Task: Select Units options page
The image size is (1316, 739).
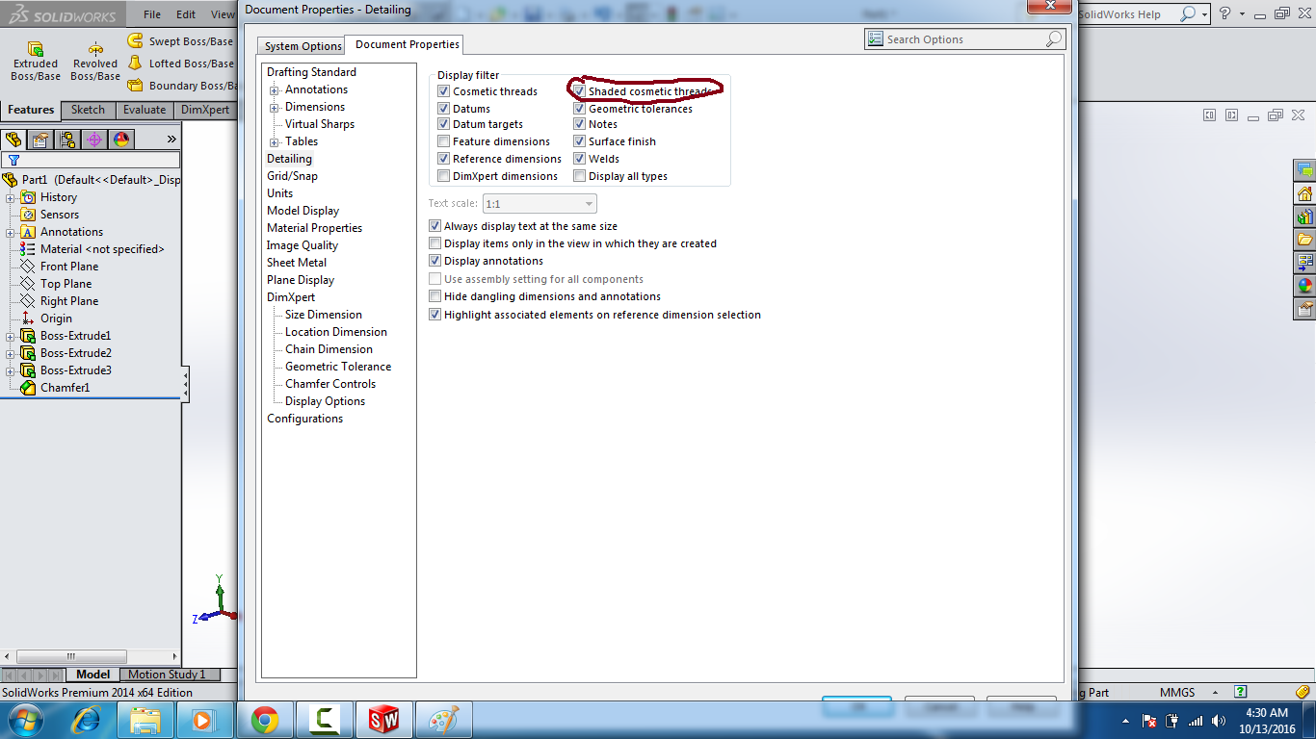Action: tap(279, 193)
